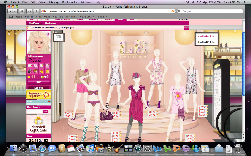This screenshot has width=251, height=156.
Task: Select the highlighted Shop navigation tab
Action: (x=121, y=19)
